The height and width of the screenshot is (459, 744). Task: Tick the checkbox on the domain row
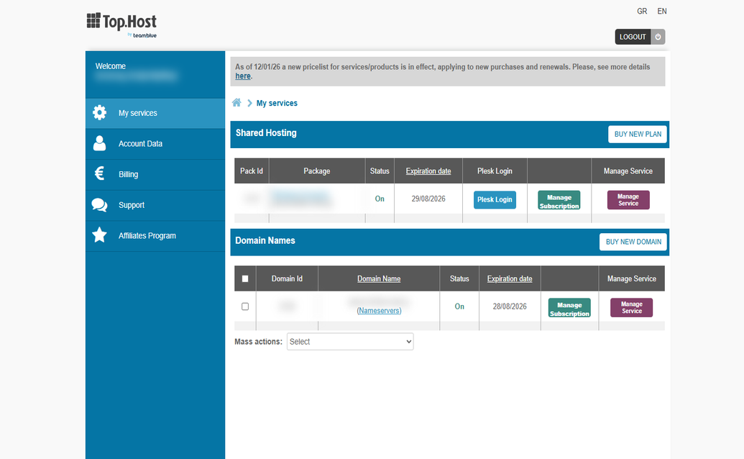pos(245,306)
